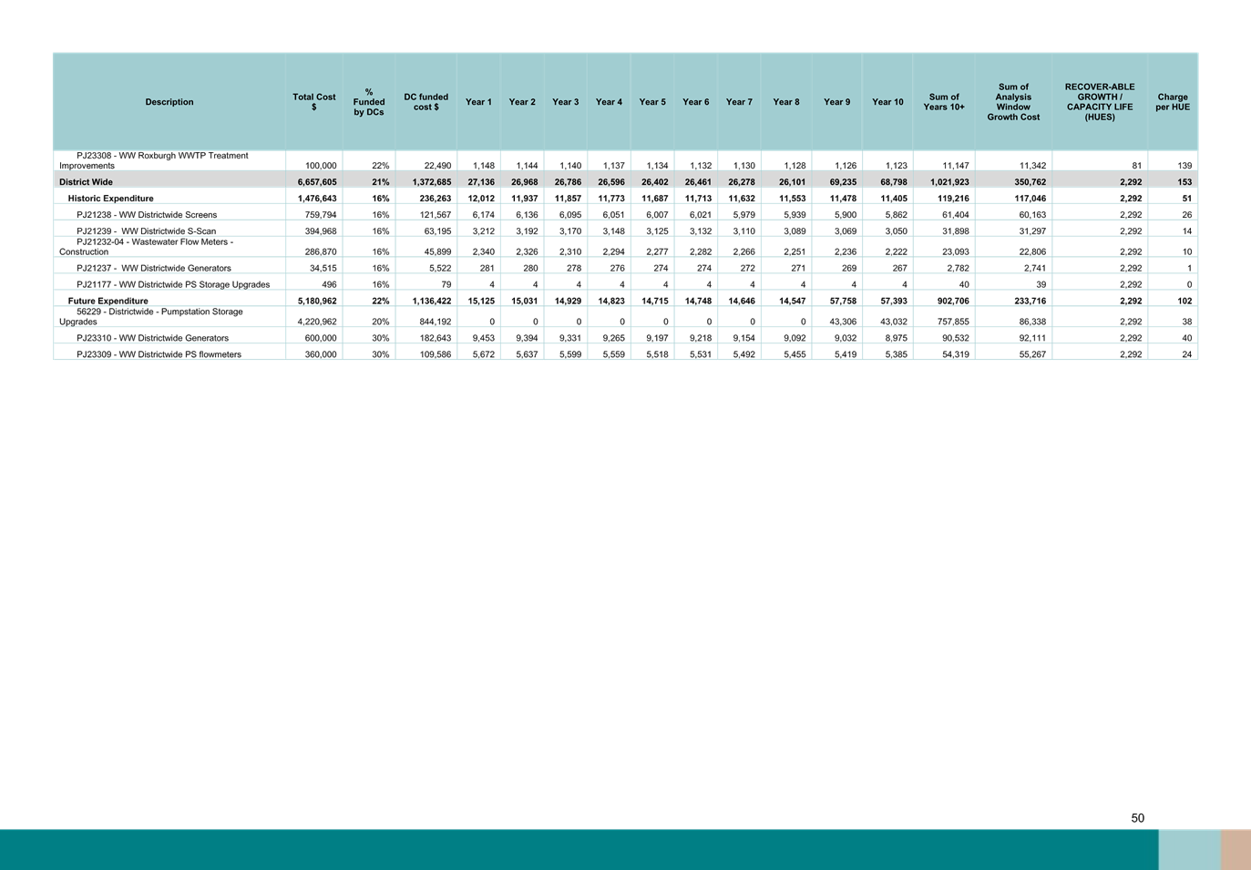Image resolution: width=1251 pixels, height=870 pixels.
Task: Click the Sum of Analysis Window Growth Cost header
Action: 1013,102
